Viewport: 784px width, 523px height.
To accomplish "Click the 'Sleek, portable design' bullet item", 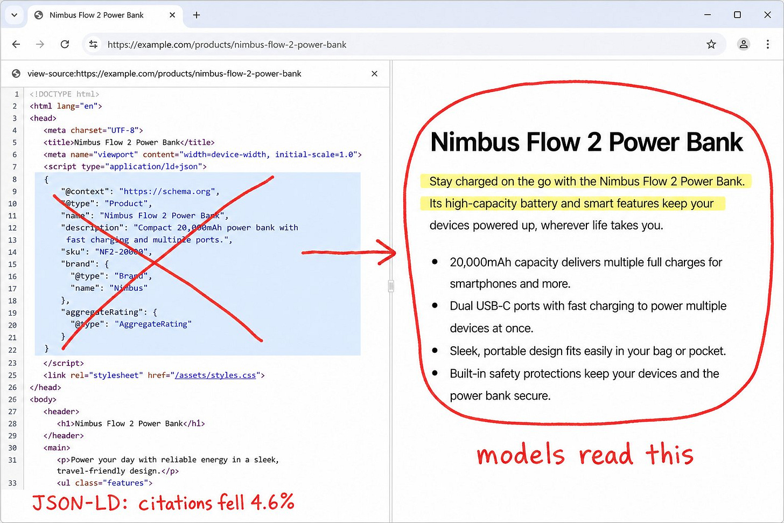I will (588, 351).
